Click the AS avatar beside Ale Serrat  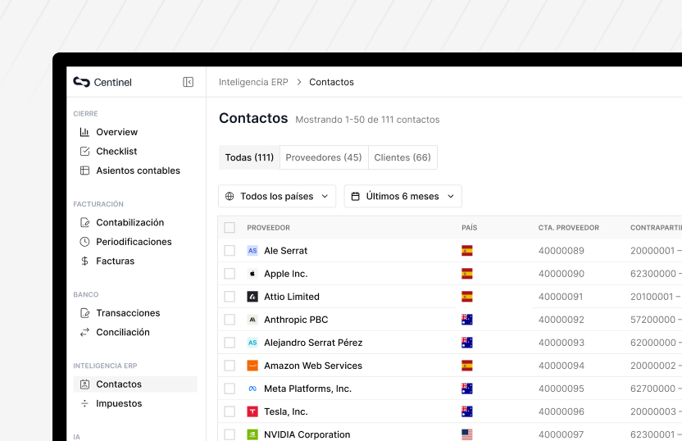pos(252,251)
